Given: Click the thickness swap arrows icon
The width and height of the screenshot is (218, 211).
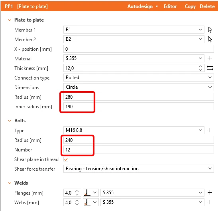Looking at the screenshot, I should coord(210,68).
